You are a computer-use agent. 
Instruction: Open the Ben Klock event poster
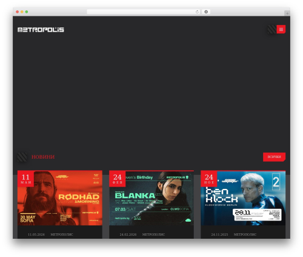point(243,198)
